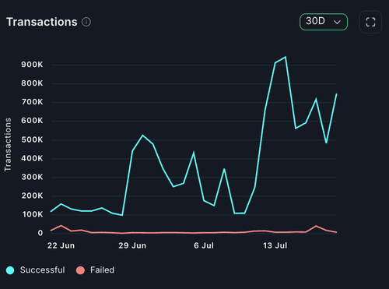The width and height of the screenshot is (389, 289).
Task: Click the last data point of Successful line
Action: [x=336, y=93]
